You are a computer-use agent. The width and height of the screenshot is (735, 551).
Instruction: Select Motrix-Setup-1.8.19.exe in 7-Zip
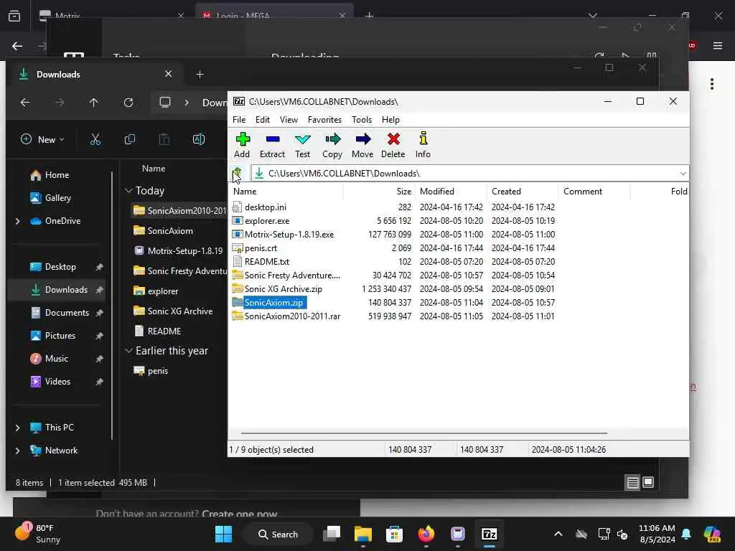(x=289, y=235)
